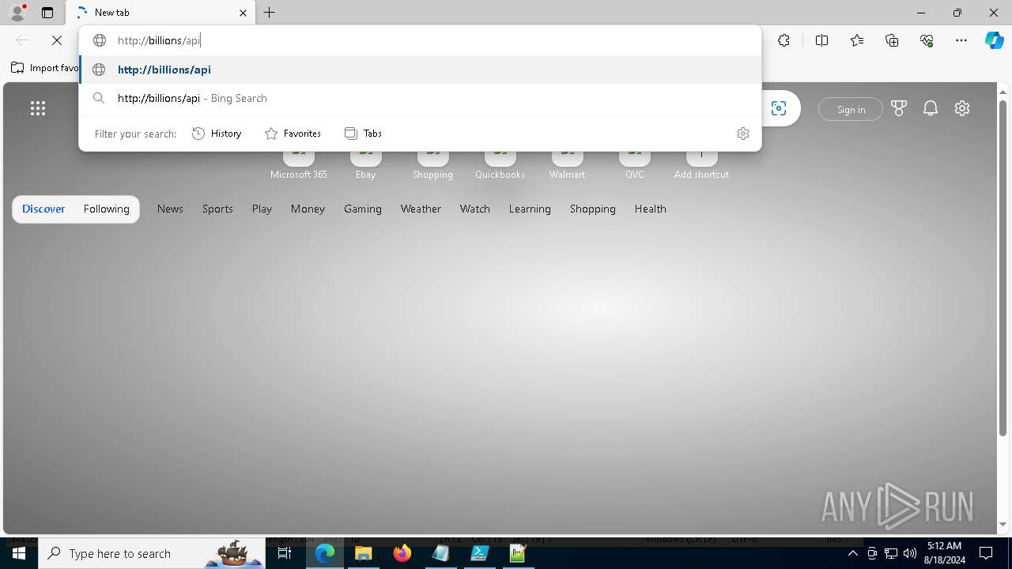
Task: Open the Sports tab
Action: tap(217, 209)
